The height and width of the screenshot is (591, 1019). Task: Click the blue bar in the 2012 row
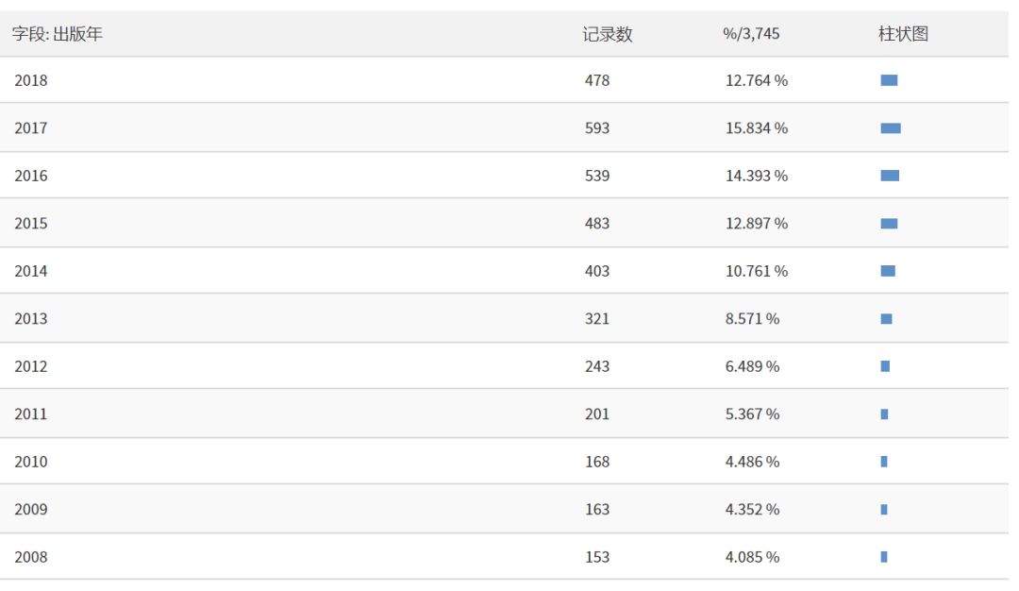(885, 366)
